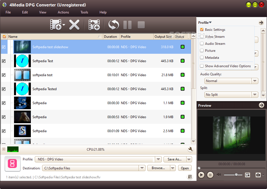The image size is (267, 189).
Task: Open the View menu
Action: 43,12
